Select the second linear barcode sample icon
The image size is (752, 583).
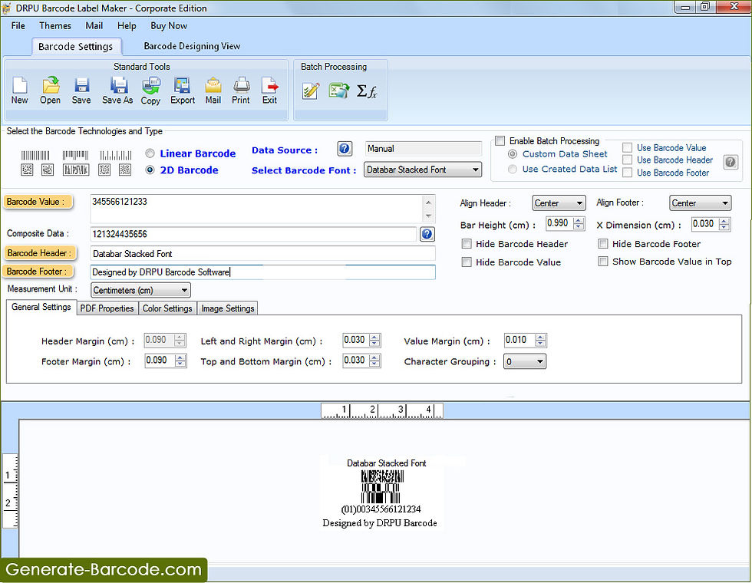[75, 155]
